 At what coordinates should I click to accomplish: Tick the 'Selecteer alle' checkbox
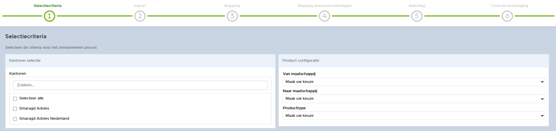pyautogui.click(x=15, y=99)
